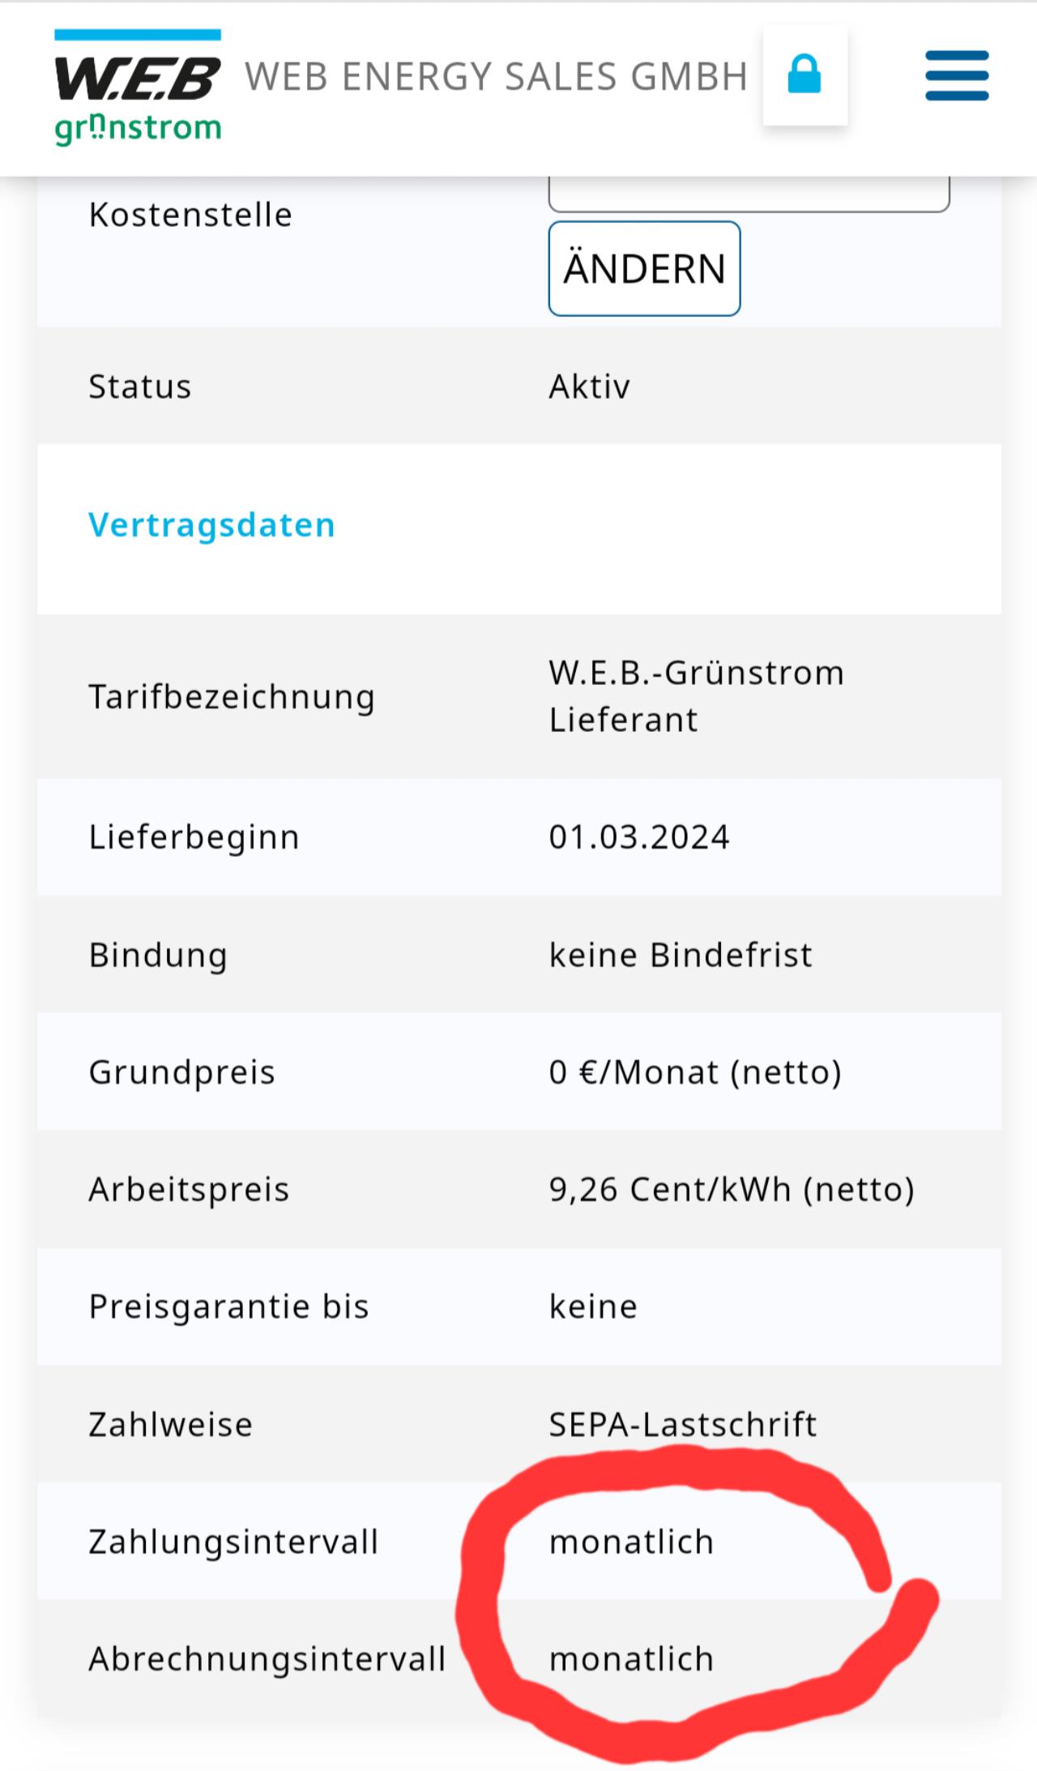Select the Status value Aktiv
This screenshot has height=1771, width=1037.
coord(589,387)
